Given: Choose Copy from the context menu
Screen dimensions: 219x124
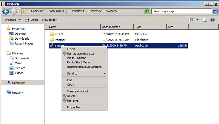Looking at the screenshot, I should [x=84, y=85].
